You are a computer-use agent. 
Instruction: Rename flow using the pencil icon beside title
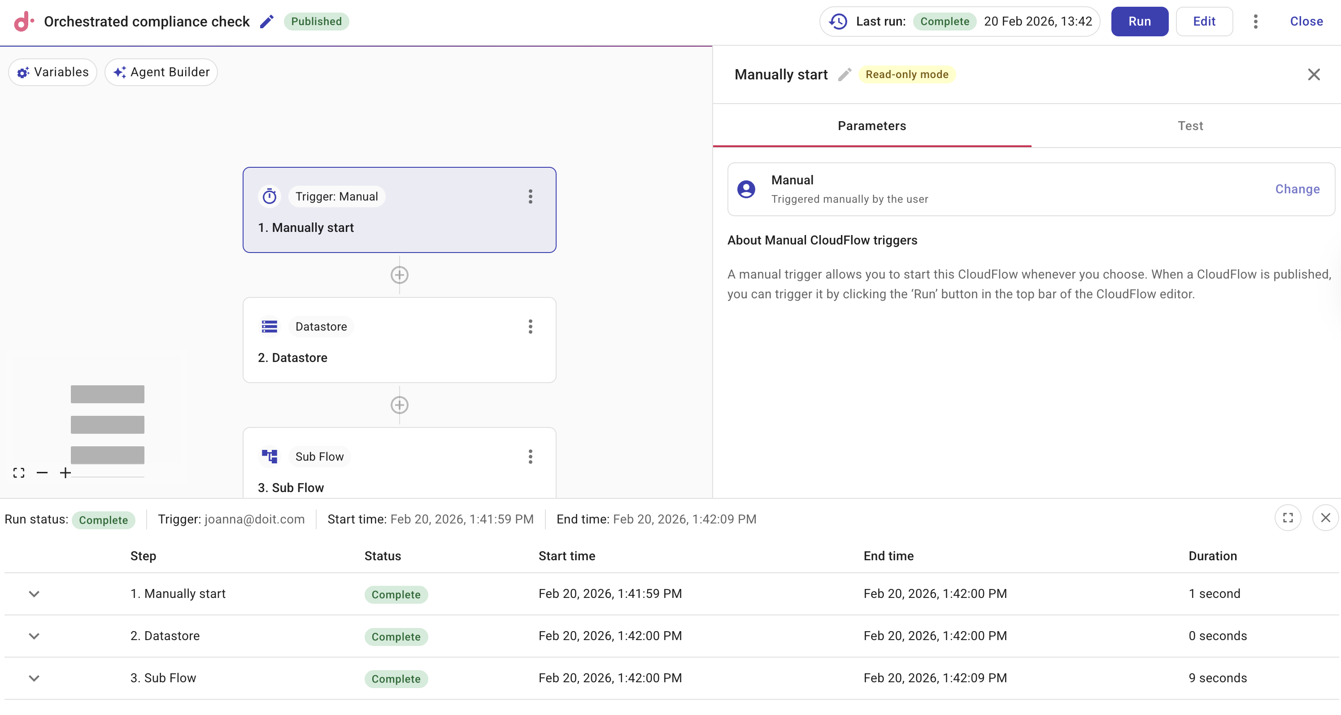[x=267, y=21]
